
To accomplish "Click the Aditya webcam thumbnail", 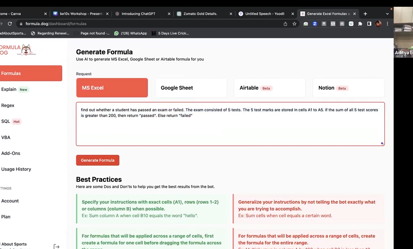I will pyautogui.click(x=403, y=32).
